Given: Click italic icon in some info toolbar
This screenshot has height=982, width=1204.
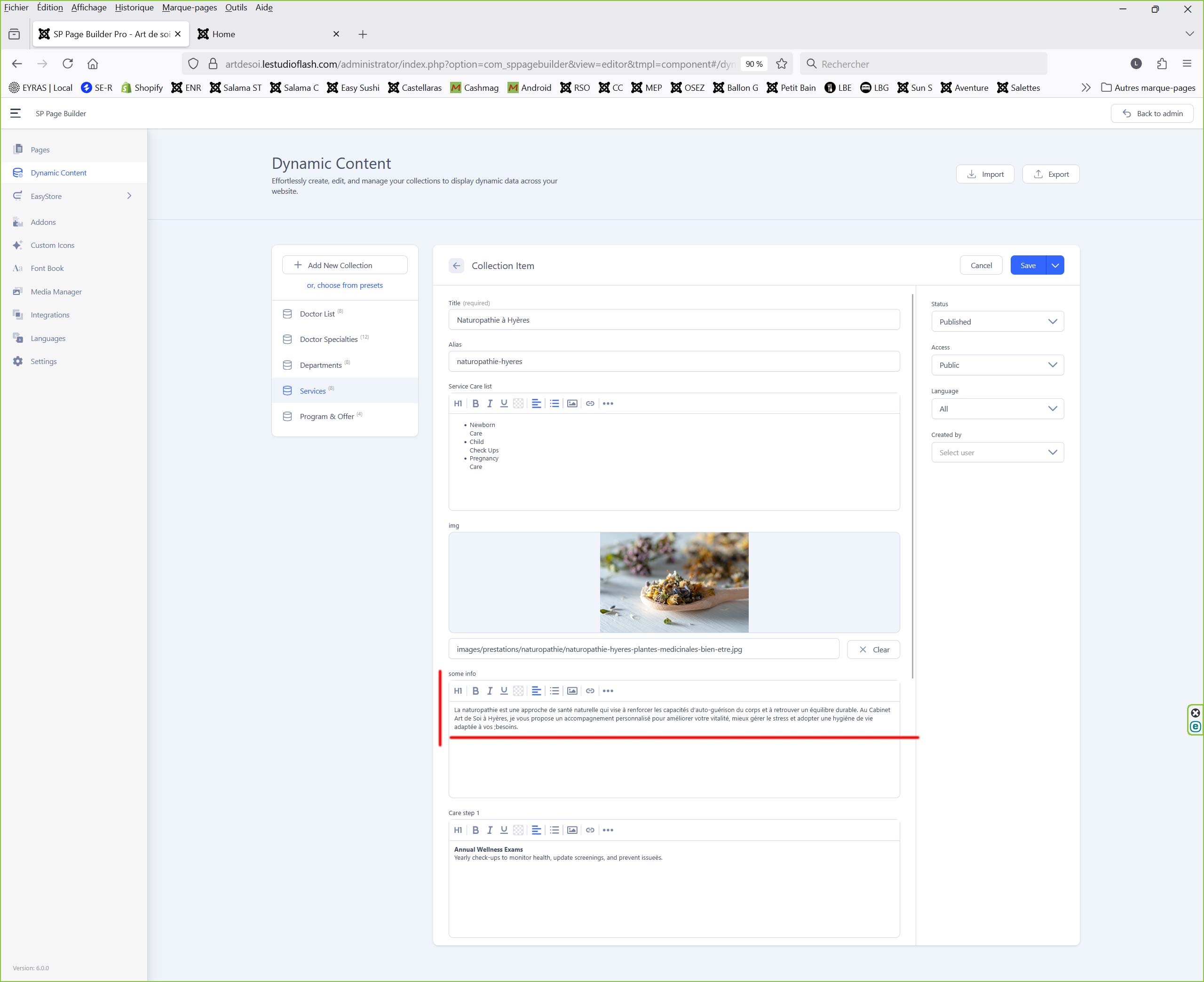Looking at the screenshot, I should (490, 691).
